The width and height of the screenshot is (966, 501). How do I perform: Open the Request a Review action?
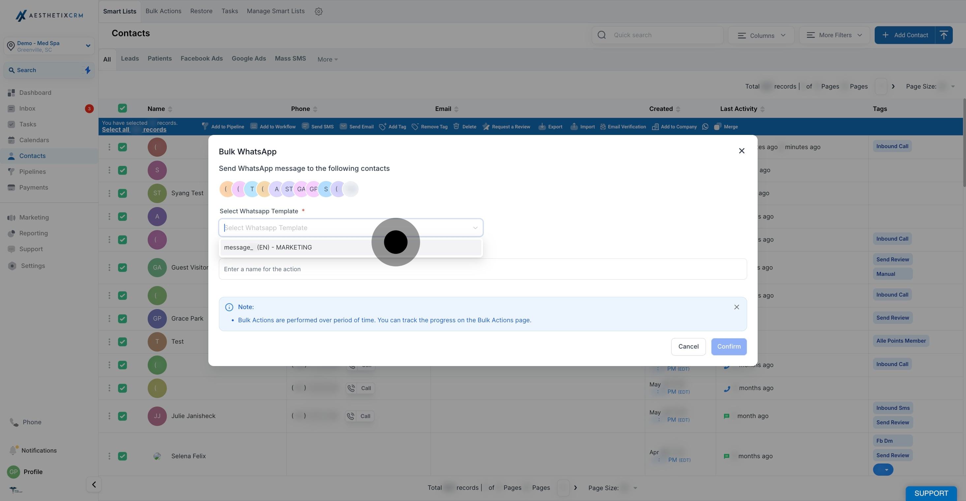[x=506, y=126]
